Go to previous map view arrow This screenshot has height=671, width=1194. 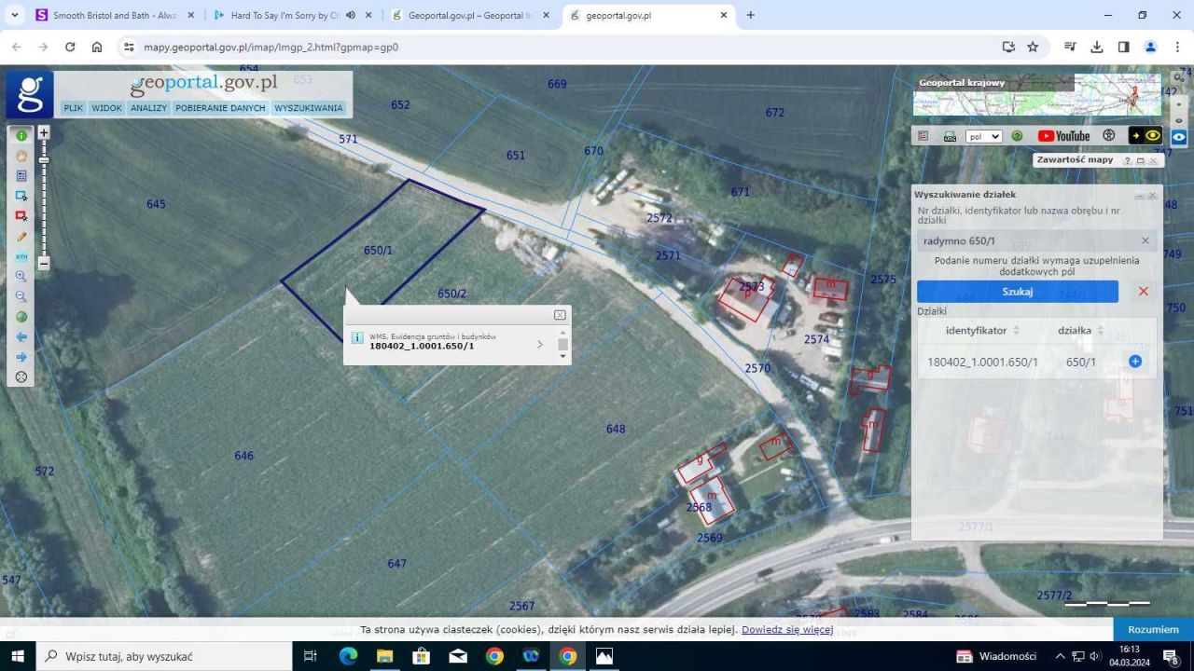pyautogui.click(x=21, y=336)
